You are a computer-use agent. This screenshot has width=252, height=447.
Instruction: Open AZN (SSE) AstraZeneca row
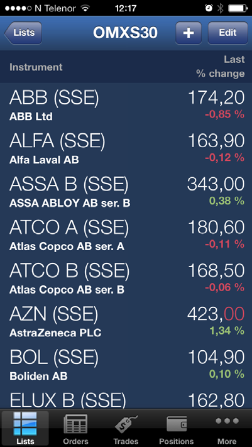126,321
